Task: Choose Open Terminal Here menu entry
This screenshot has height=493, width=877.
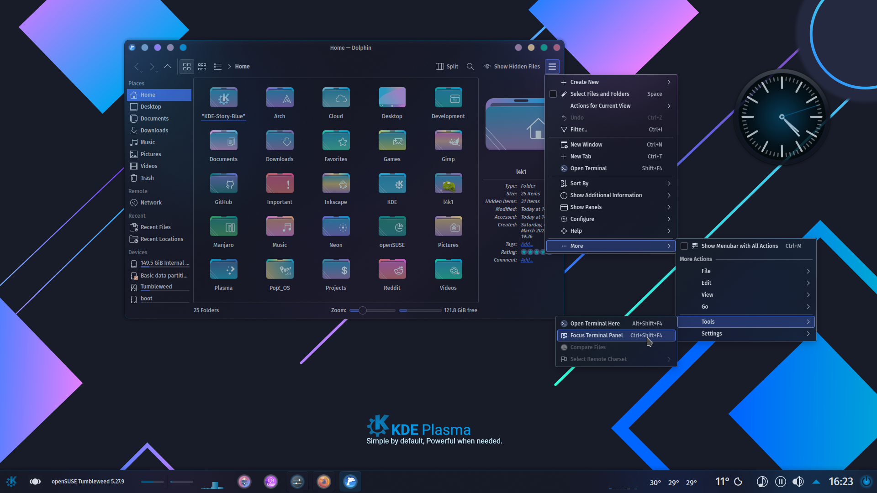Action: (x=616, y=324)
